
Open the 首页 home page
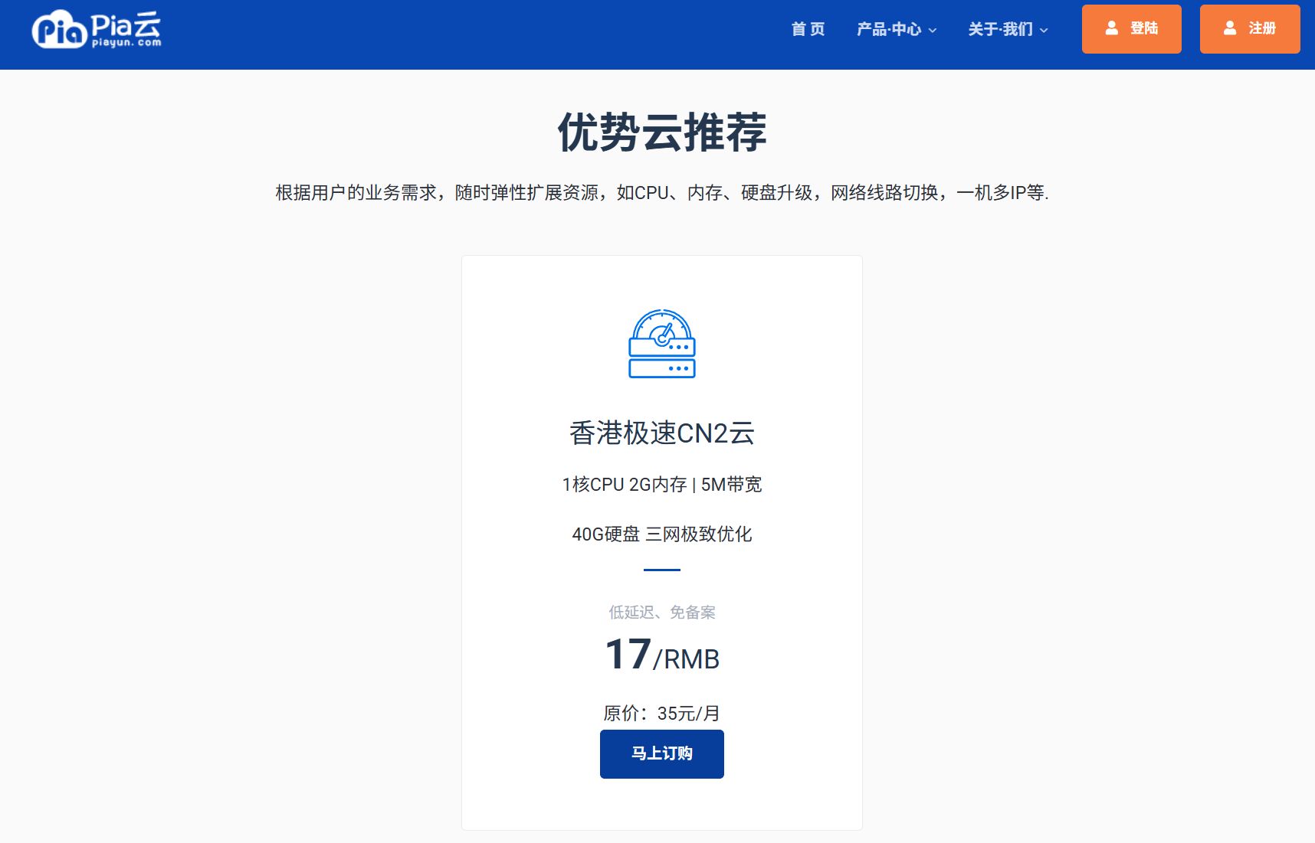pos(808,29)
